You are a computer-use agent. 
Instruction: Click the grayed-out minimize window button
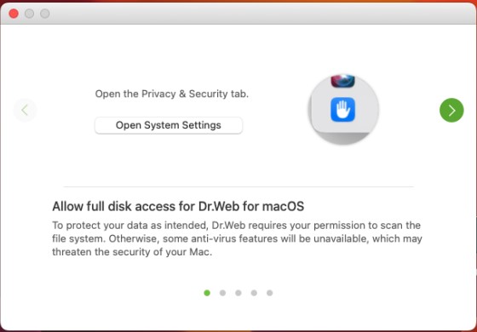(29, 14)
